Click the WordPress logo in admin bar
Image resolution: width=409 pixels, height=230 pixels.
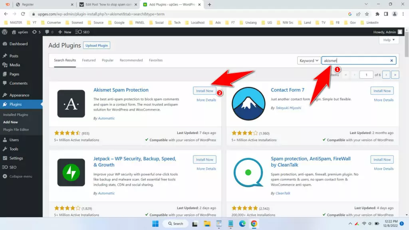pyautogui.click(x=5, y=32)
